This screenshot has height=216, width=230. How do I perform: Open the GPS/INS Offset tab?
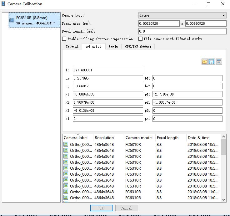pos(138,47)
